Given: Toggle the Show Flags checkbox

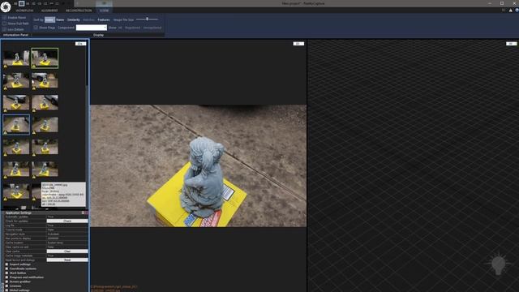Looking at the screenshot, I should (x=36, y=28).
